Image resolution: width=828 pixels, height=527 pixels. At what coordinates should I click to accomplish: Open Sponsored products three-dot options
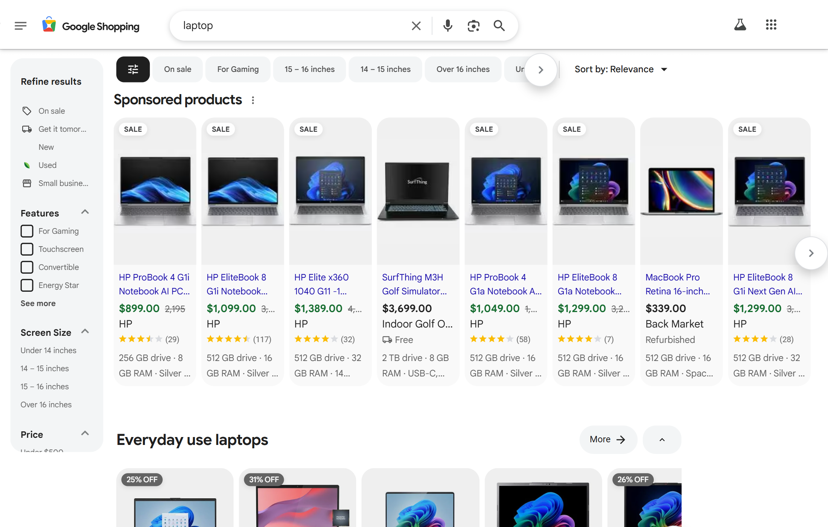(x=253, y=100)
